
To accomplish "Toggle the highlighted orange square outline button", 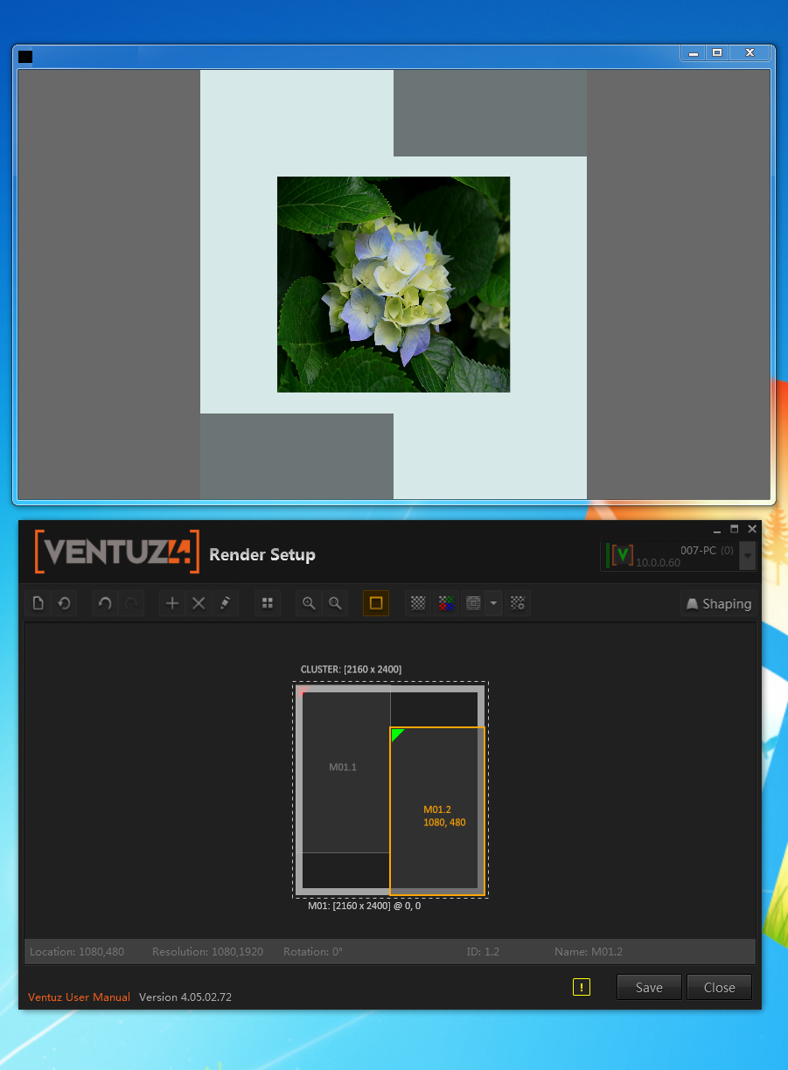I will 376,603.
